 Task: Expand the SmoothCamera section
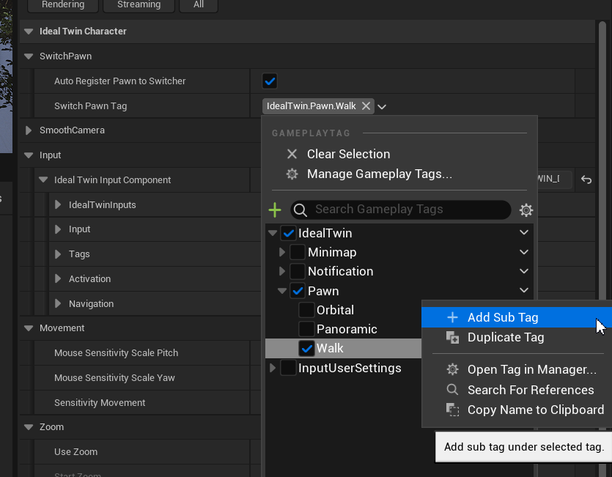(x=29, y=130)
